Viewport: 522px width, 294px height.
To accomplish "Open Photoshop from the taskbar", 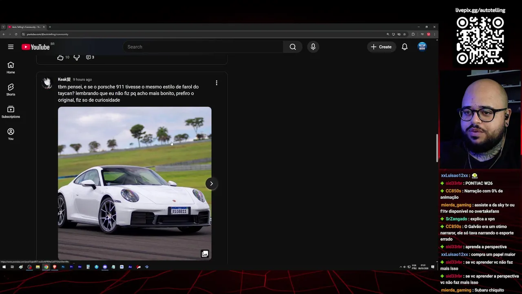I will click(63, 267).
